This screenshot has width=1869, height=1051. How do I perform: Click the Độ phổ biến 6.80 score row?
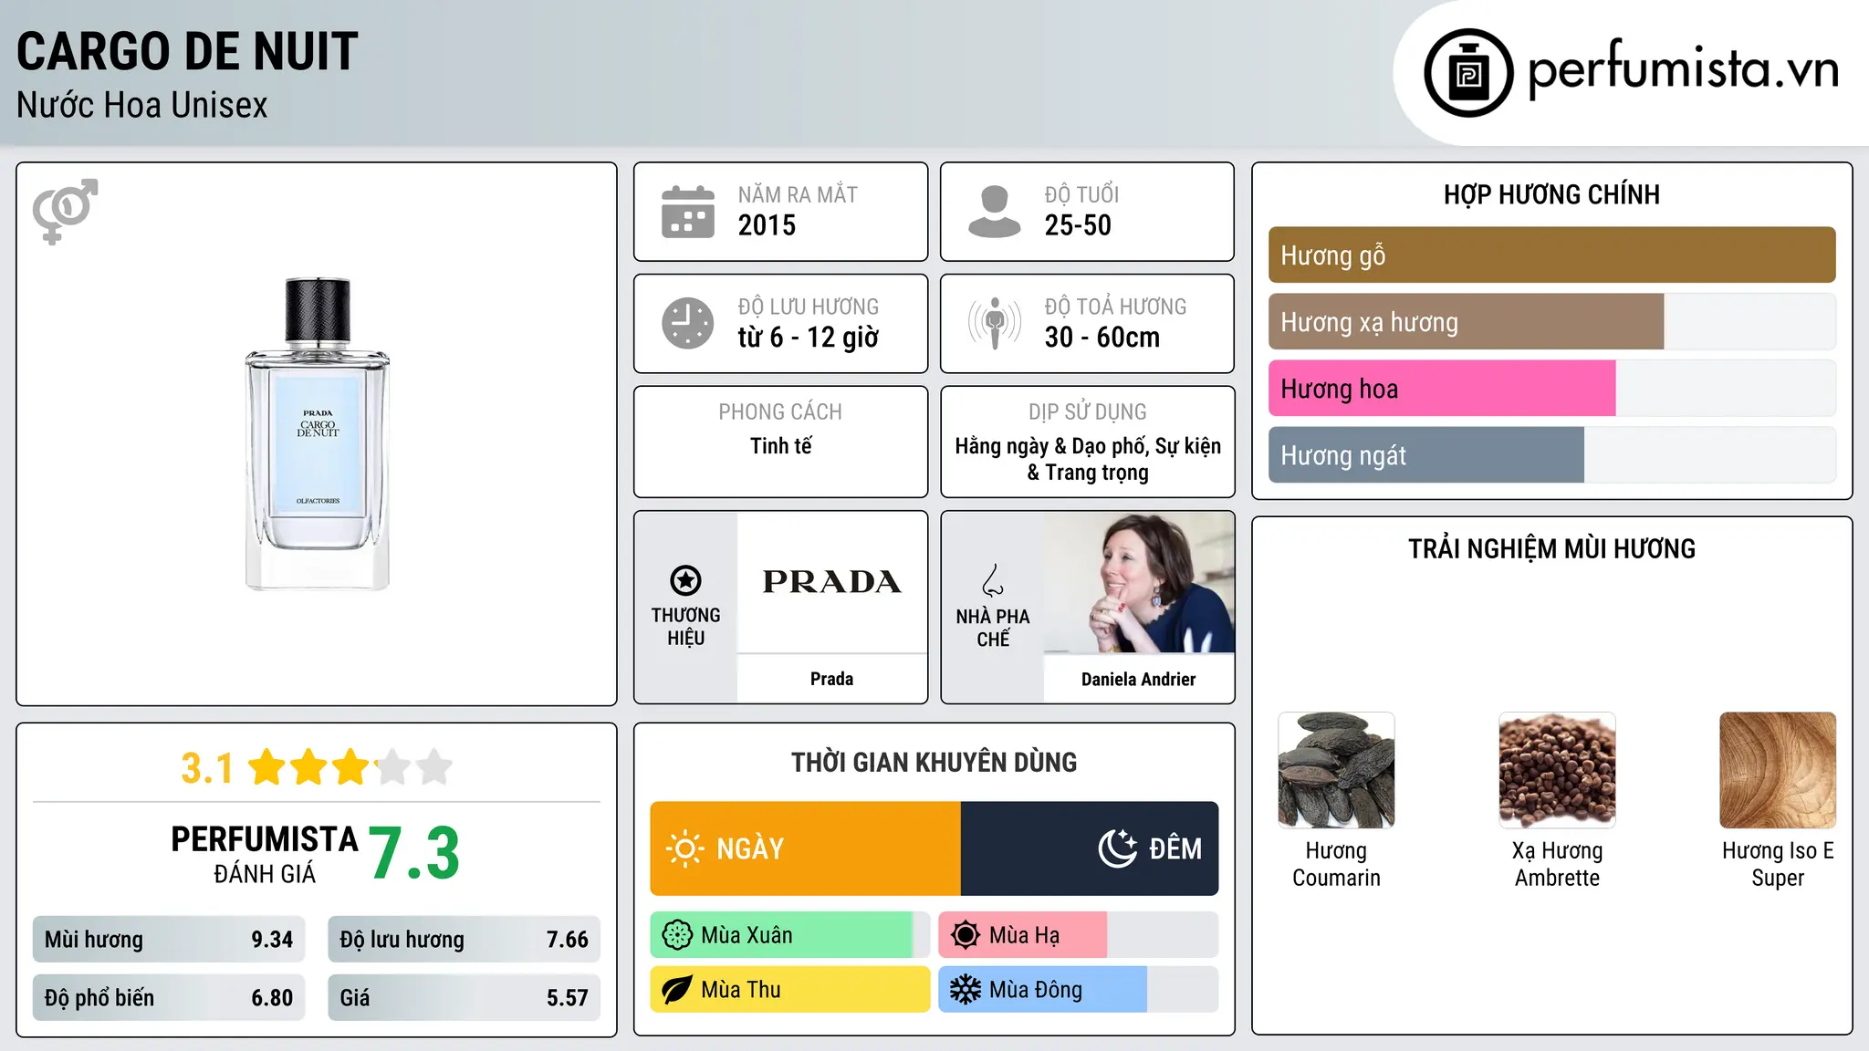(x=169, y=998)
